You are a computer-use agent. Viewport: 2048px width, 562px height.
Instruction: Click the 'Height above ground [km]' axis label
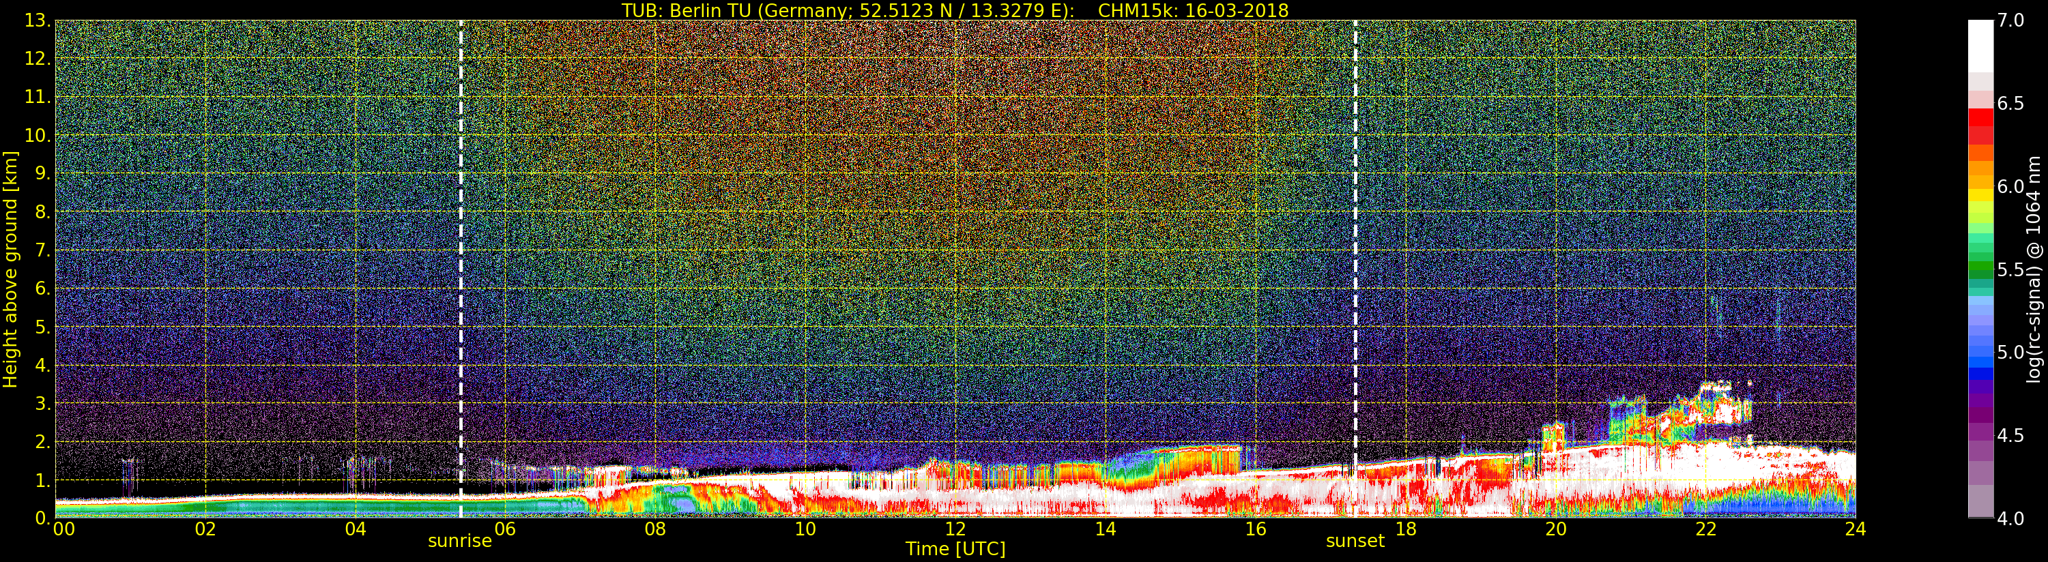coord(10,269)
